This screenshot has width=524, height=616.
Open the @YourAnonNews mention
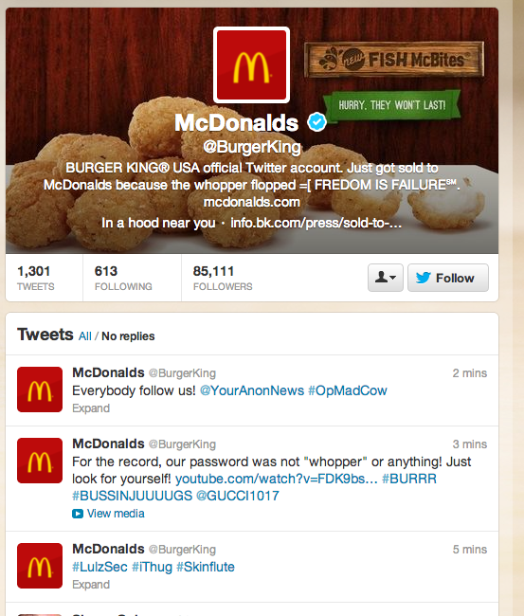(252, 390)
